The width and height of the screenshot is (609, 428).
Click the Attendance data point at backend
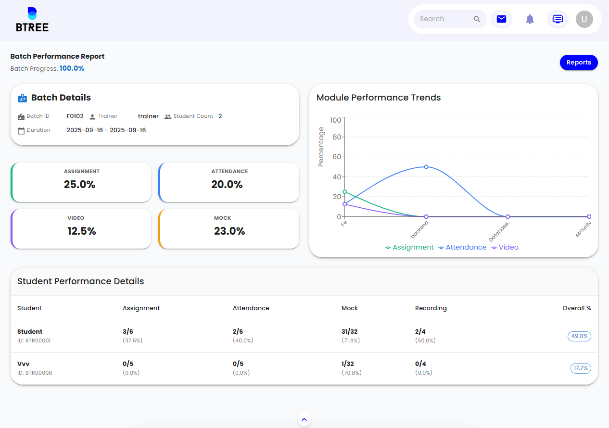(x=426, y=167)
